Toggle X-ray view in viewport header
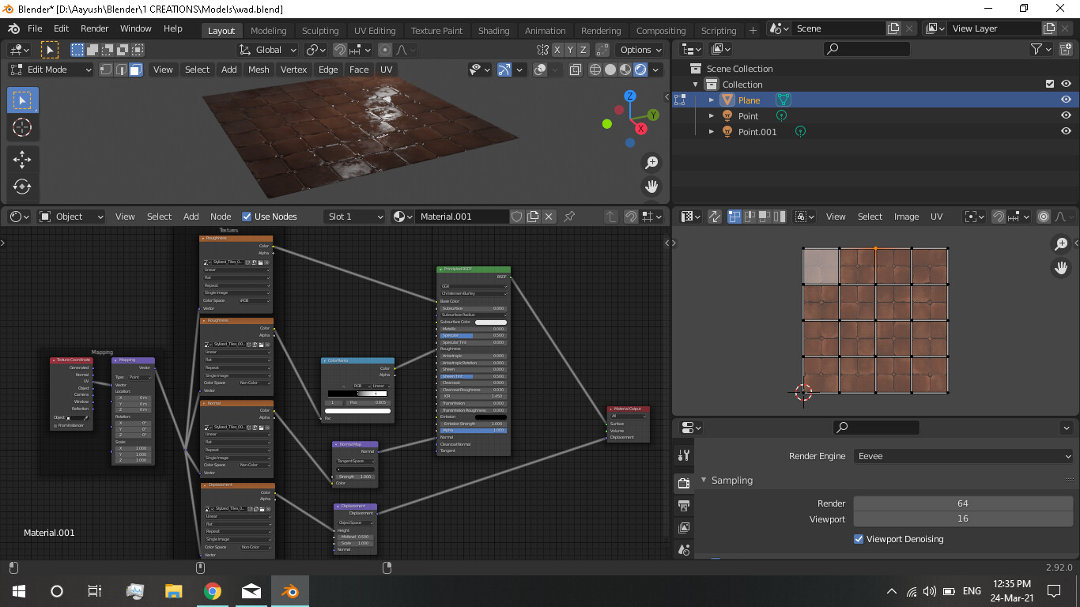 575,70
